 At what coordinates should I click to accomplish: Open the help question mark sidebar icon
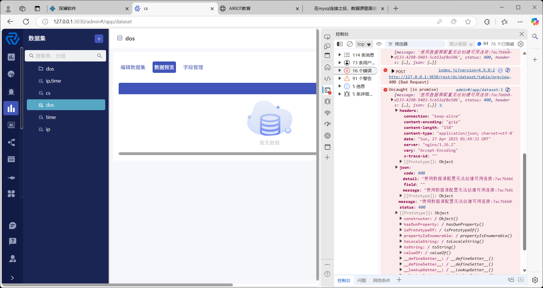(x=12, y=241)
